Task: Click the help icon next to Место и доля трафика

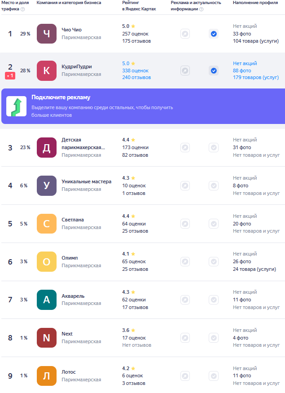Action: [x=23, y=9]
